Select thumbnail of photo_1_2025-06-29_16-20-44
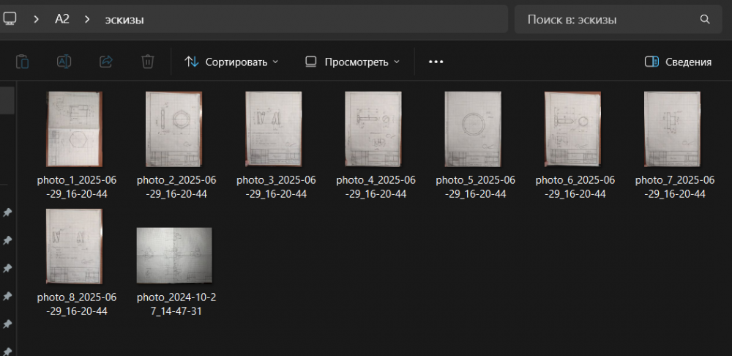732x356 pixels. click(x=75, y=129)
